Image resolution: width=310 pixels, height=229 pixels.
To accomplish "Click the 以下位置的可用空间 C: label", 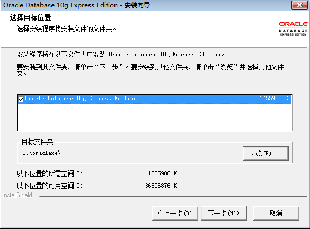I will (49, 186).
